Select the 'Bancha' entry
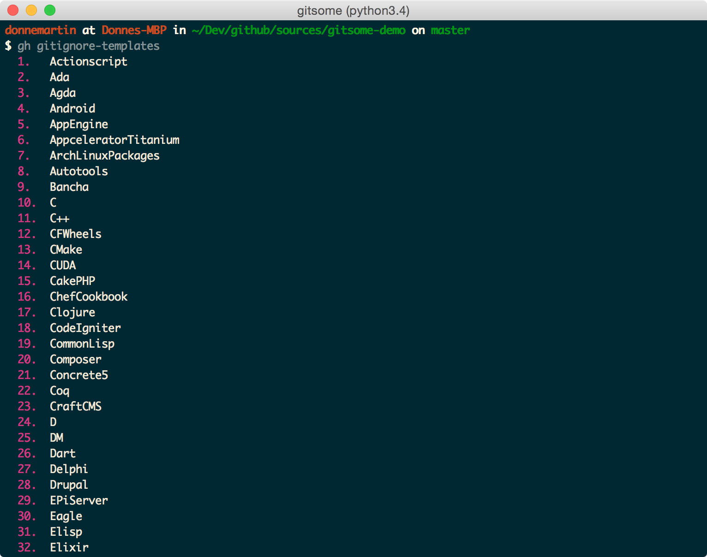The width and height of the screenshot is (707, 557). pyautogui.click(x=69, y=187)
